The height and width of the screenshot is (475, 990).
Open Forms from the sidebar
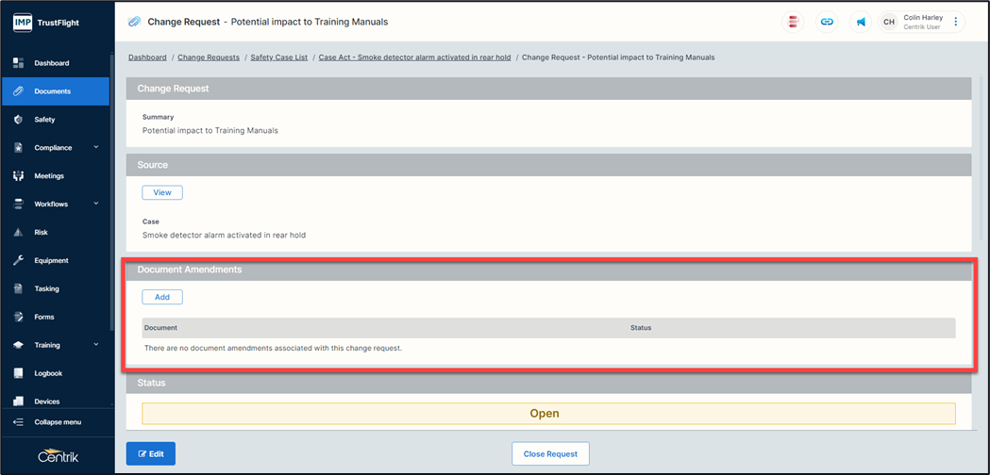pyautogui.click(x=44, y=317)
